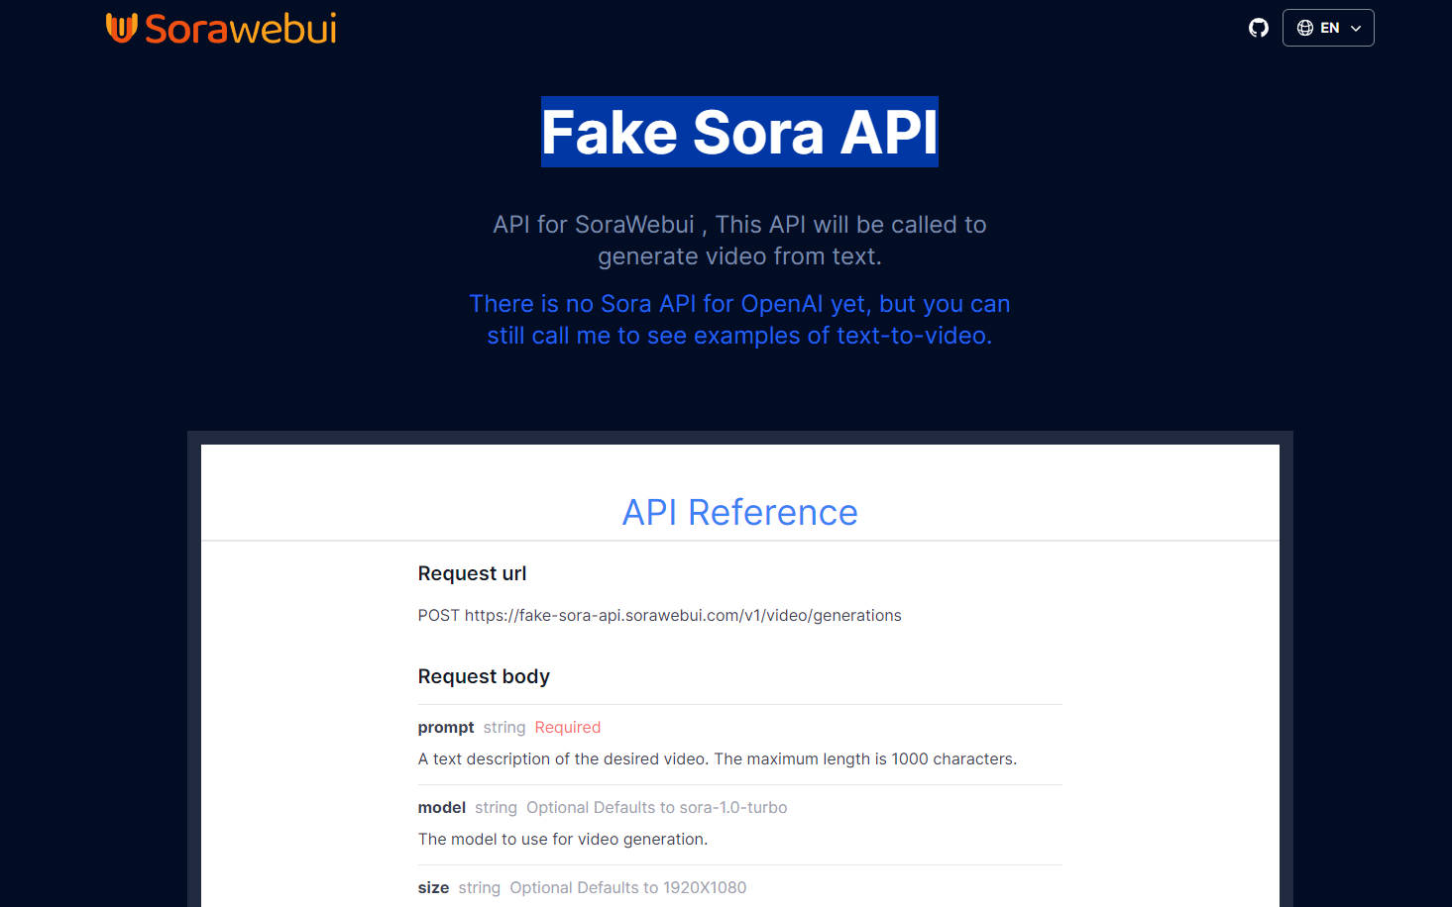Click the SoraWebui link in the description

point(633,224)
